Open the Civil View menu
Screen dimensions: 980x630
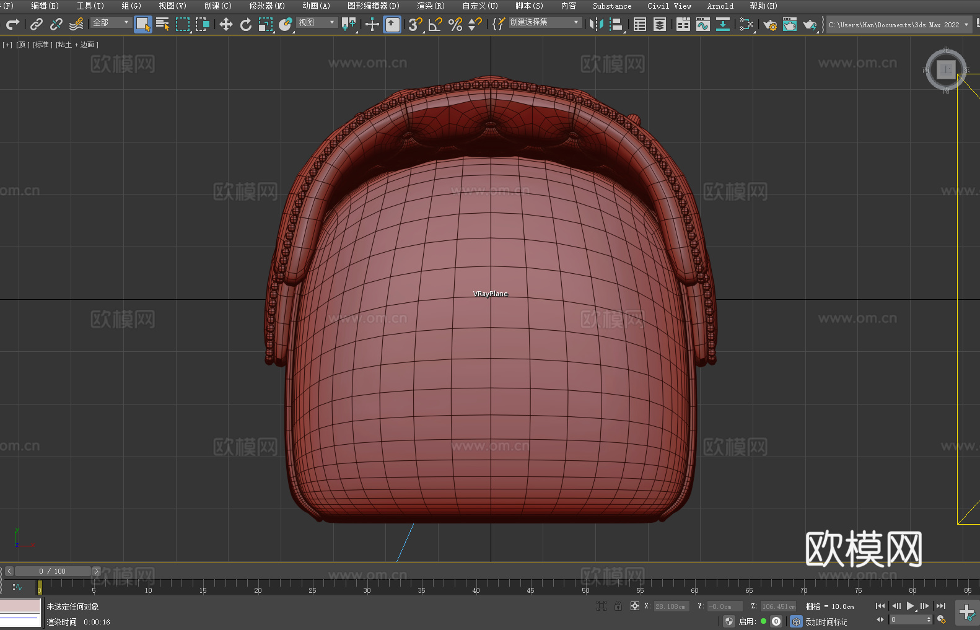669,6
